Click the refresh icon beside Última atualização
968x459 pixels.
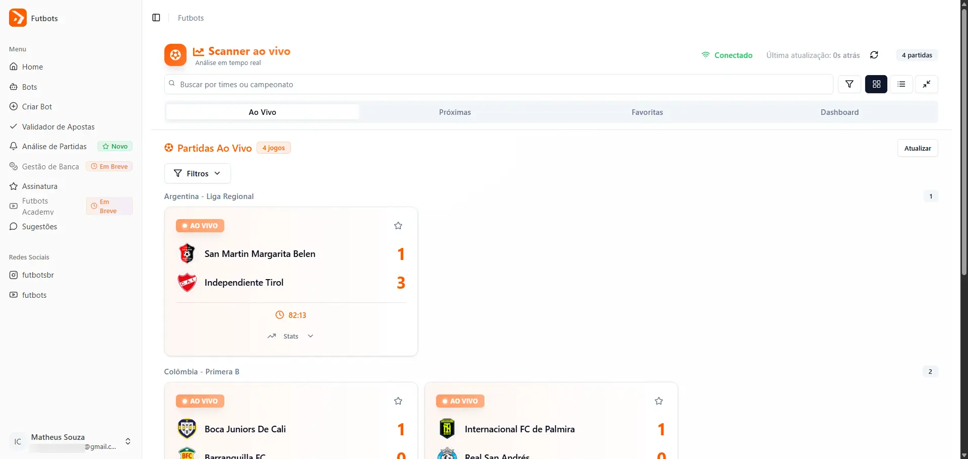874,55
